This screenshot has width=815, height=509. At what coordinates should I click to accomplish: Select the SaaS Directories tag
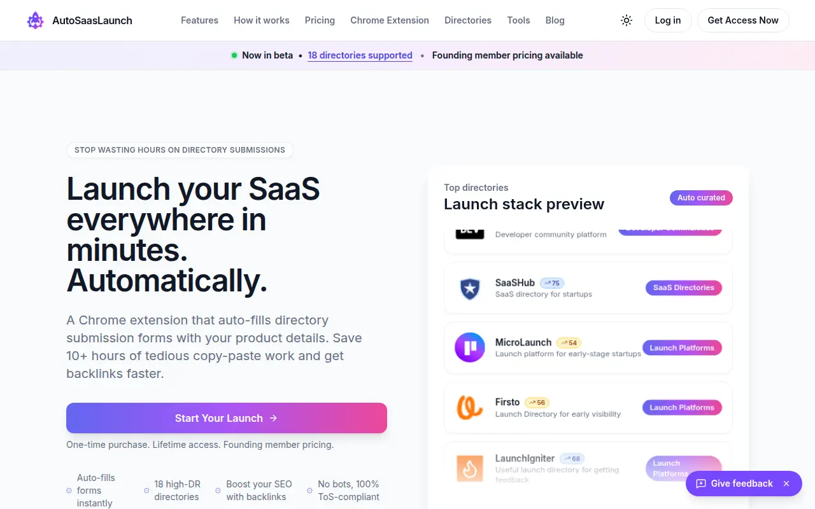pos(684,288)
